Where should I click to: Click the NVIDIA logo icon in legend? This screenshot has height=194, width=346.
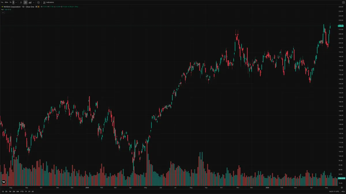(x=2, y=6)
